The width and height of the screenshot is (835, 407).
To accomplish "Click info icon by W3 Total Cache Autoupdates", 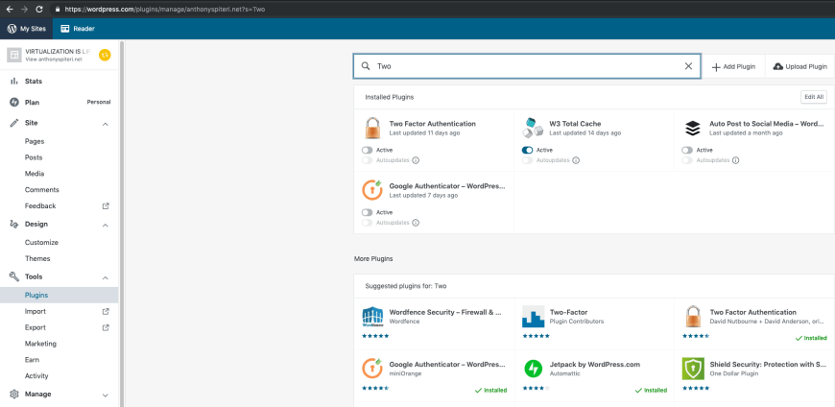I will (x=576, y=160).
